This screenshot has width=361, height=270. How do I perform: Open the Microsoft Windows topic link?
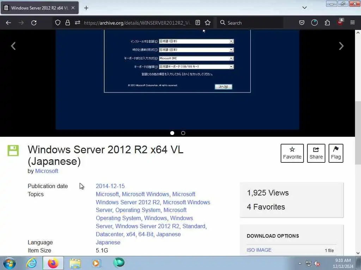click(x=146, y=194)
